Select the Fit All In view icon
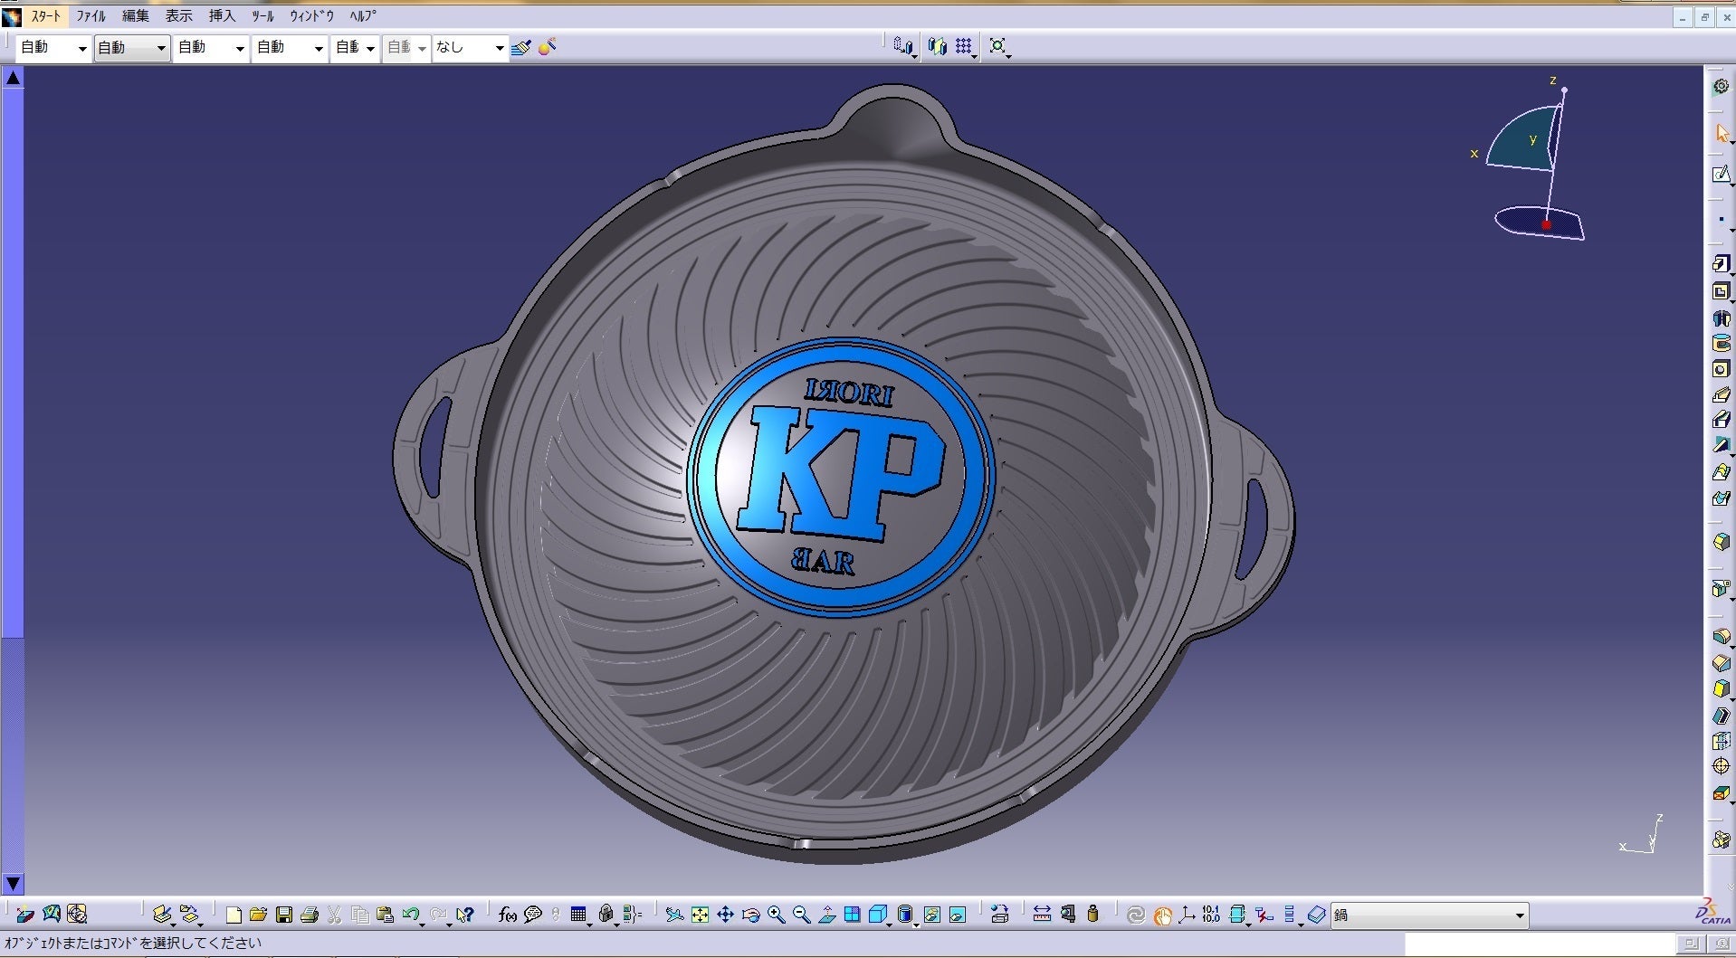This screenshot has width=1736, height=958. (x=700, y=915)
